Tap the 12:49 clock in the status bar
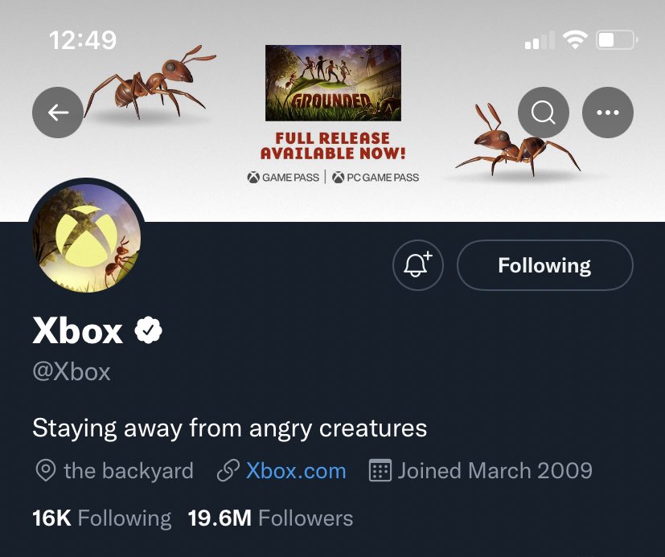665x557 pixels. coord(83,40)
